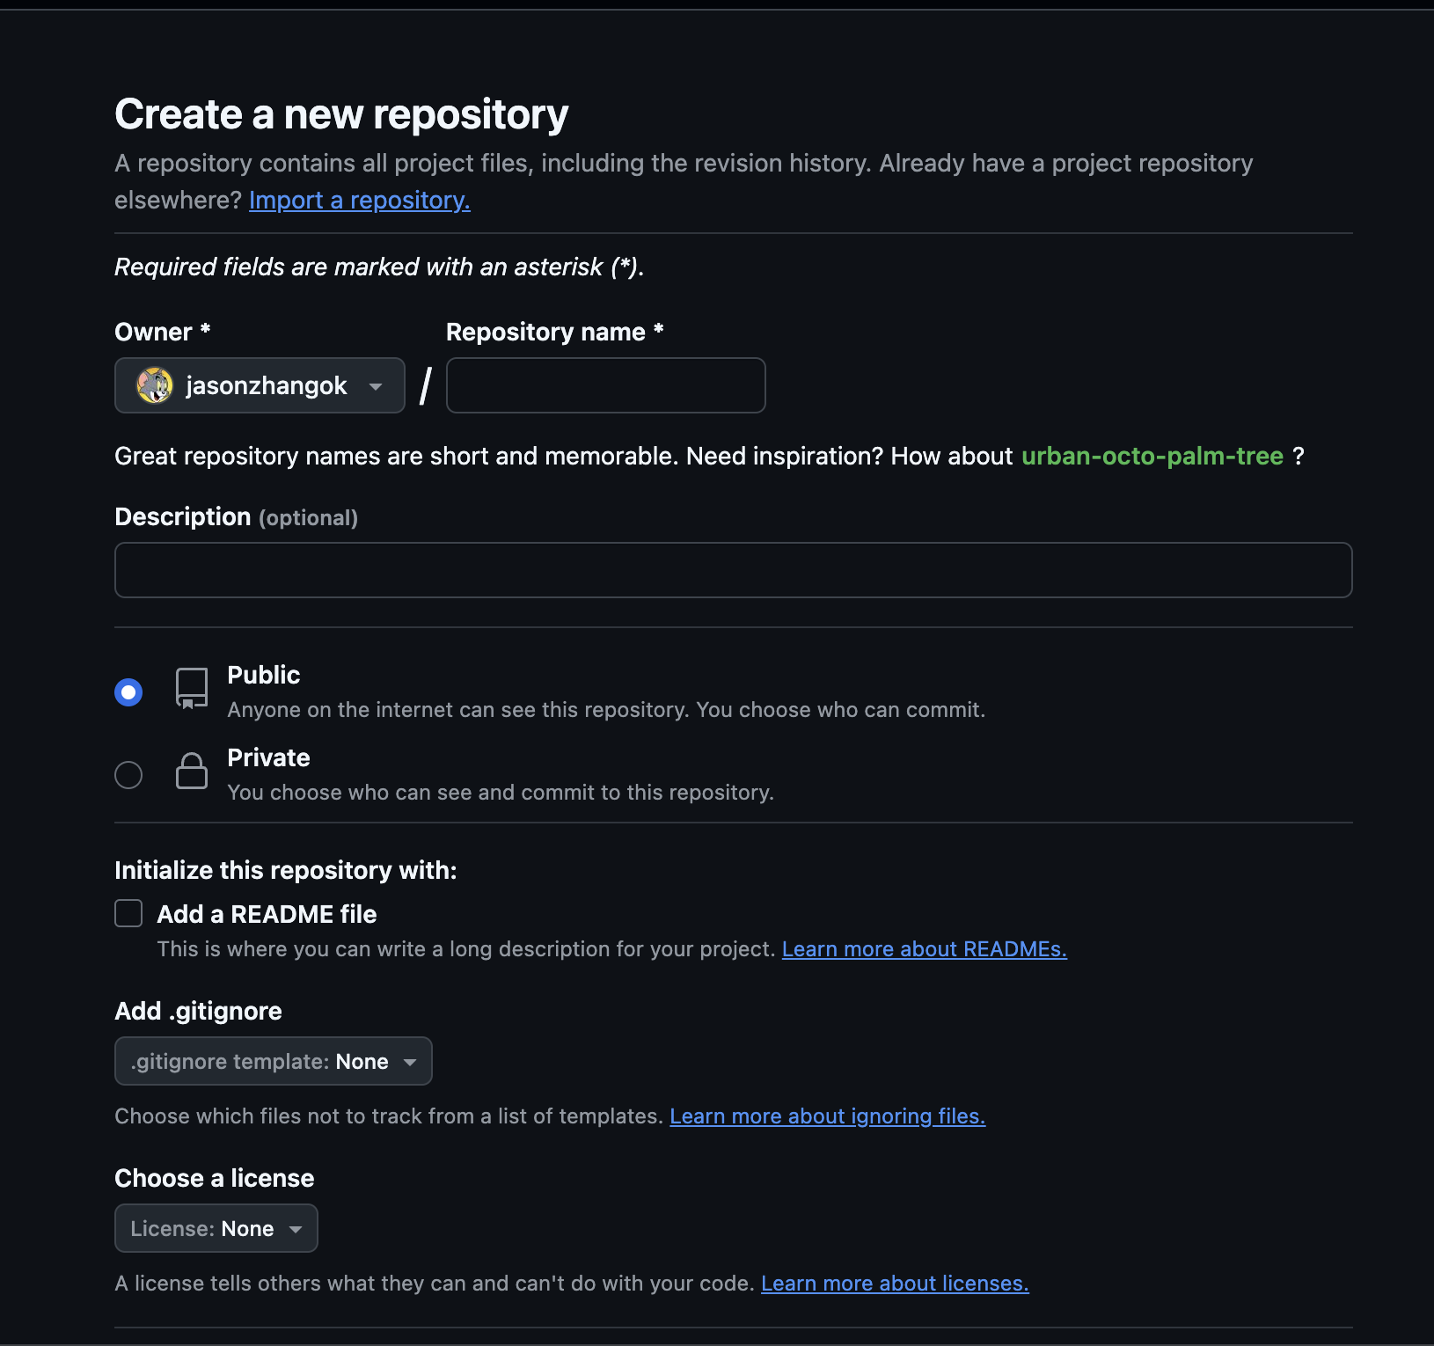Open the owner account dropdown
Screen dimensions: 1434x1346
[260, 385]
